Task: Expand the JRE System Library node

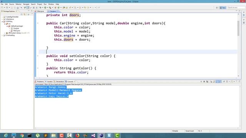Action: click(x=5, y=33)
